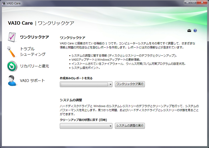Go to the リカバリーと復元 section
This screenshot has height=148, width=209.
coord(34,66)
